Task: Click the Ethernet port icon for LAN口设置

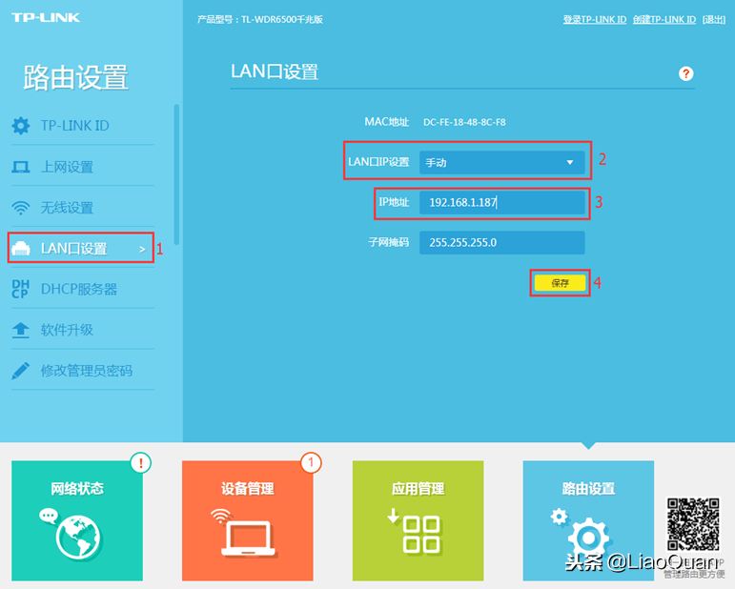Action: click(21, 249)
